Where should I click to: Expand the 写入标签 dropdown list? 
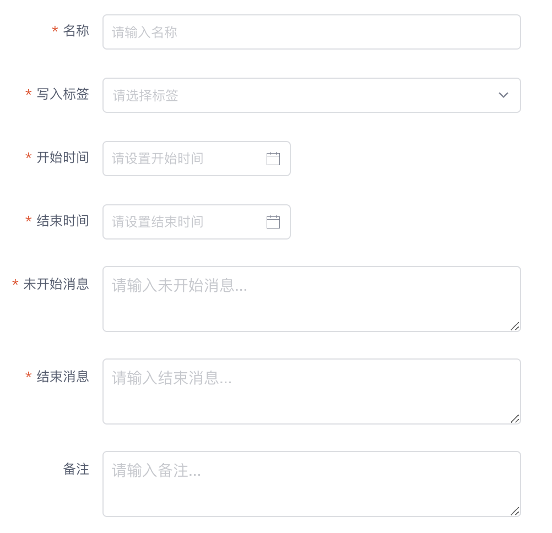[311, 95]
